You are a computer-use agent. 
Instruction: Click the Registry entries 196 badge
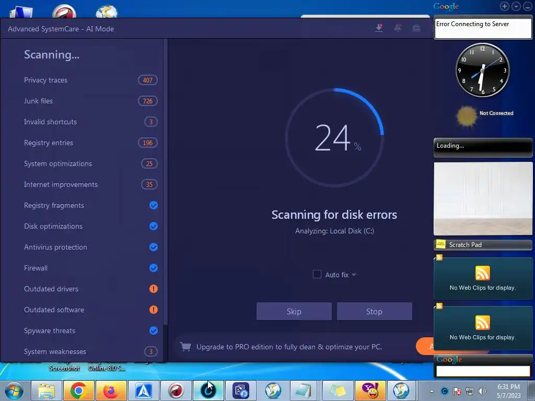148,143
